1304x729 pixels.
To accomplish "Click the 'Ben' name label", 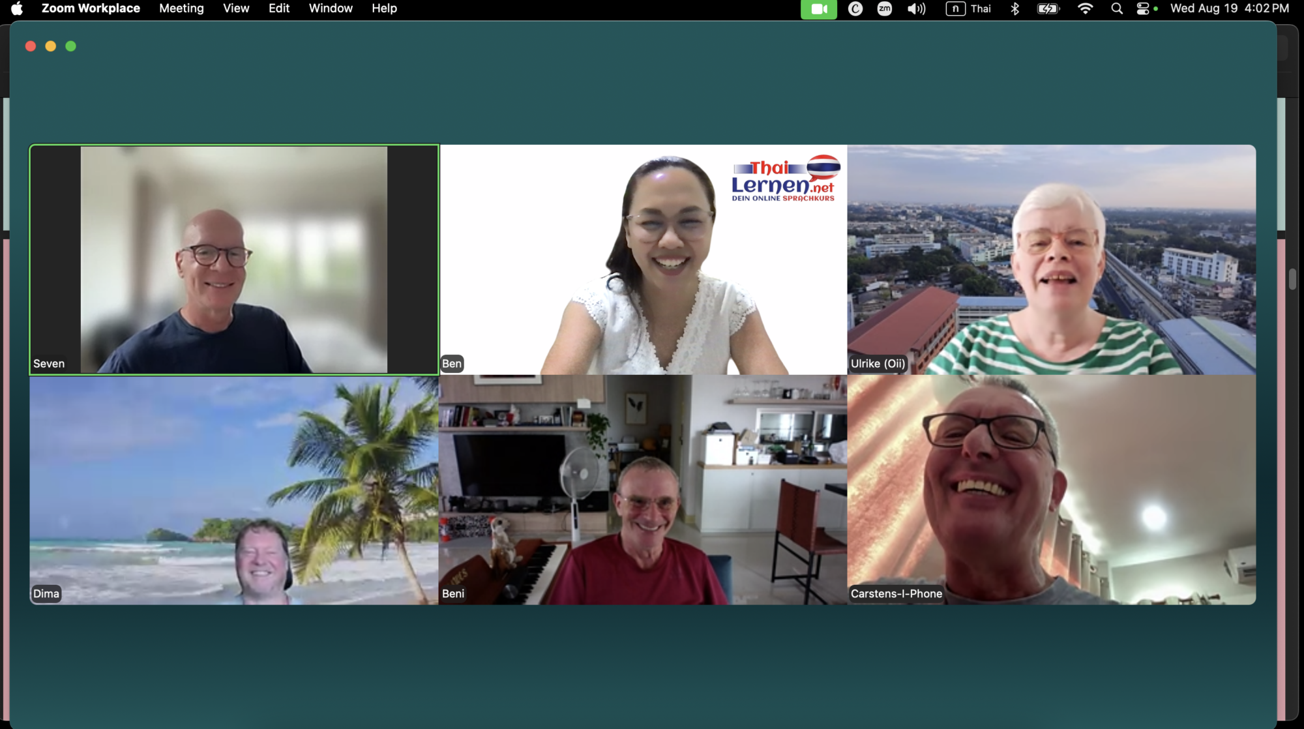I will [x=452, y=364].
